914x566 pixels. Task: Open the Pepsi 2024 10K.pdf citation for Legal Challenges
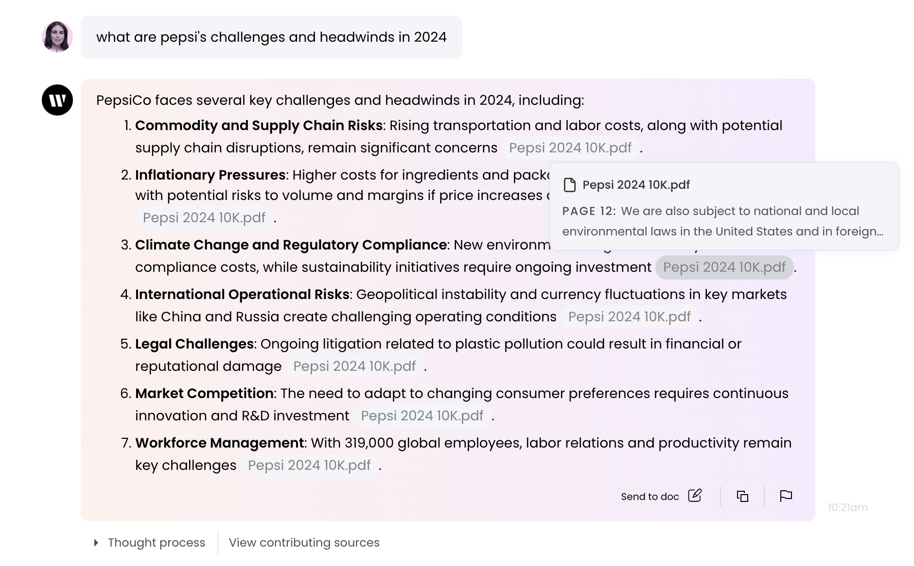tap(354, 366)
